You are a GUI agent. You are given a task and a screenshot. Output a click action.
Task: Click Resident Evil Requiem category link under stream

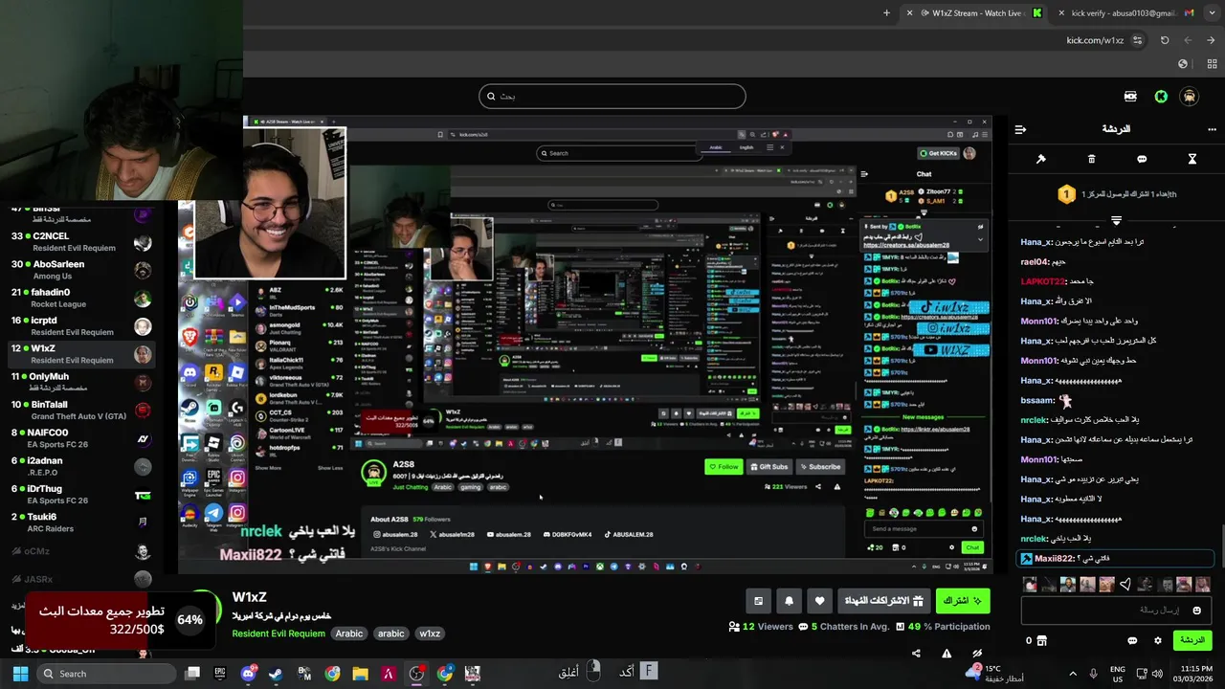coord(278,633)
